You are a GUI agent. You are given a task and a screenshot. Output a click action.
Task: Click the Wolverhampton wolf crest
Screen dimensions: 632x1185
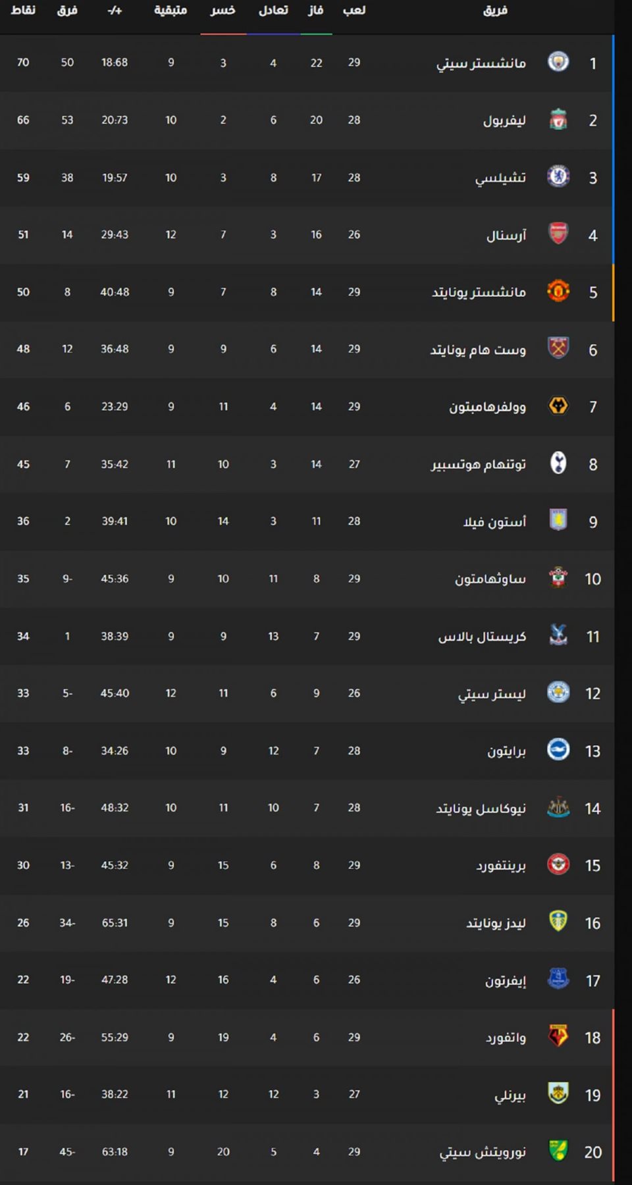tap(558, 406)
